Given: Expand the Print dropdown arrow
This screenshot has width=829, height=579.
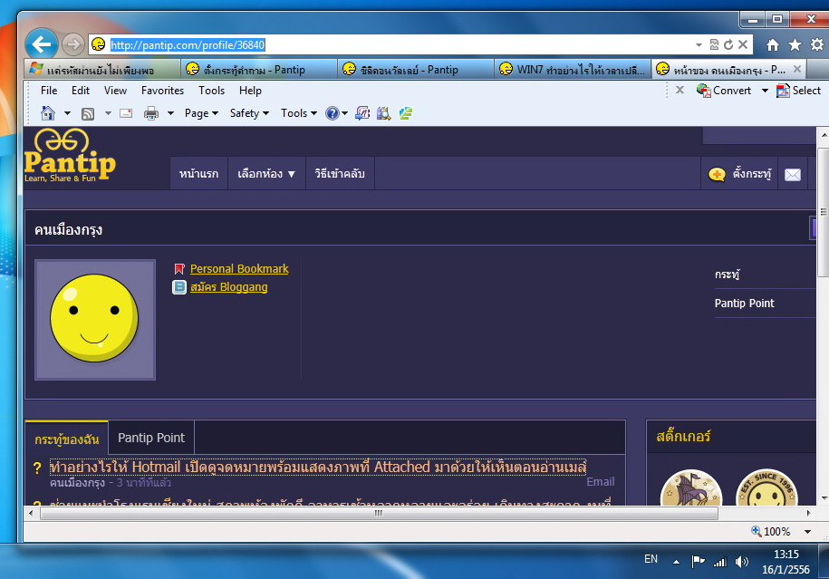Looking at the screenshot, I should [x=170, y=113].
